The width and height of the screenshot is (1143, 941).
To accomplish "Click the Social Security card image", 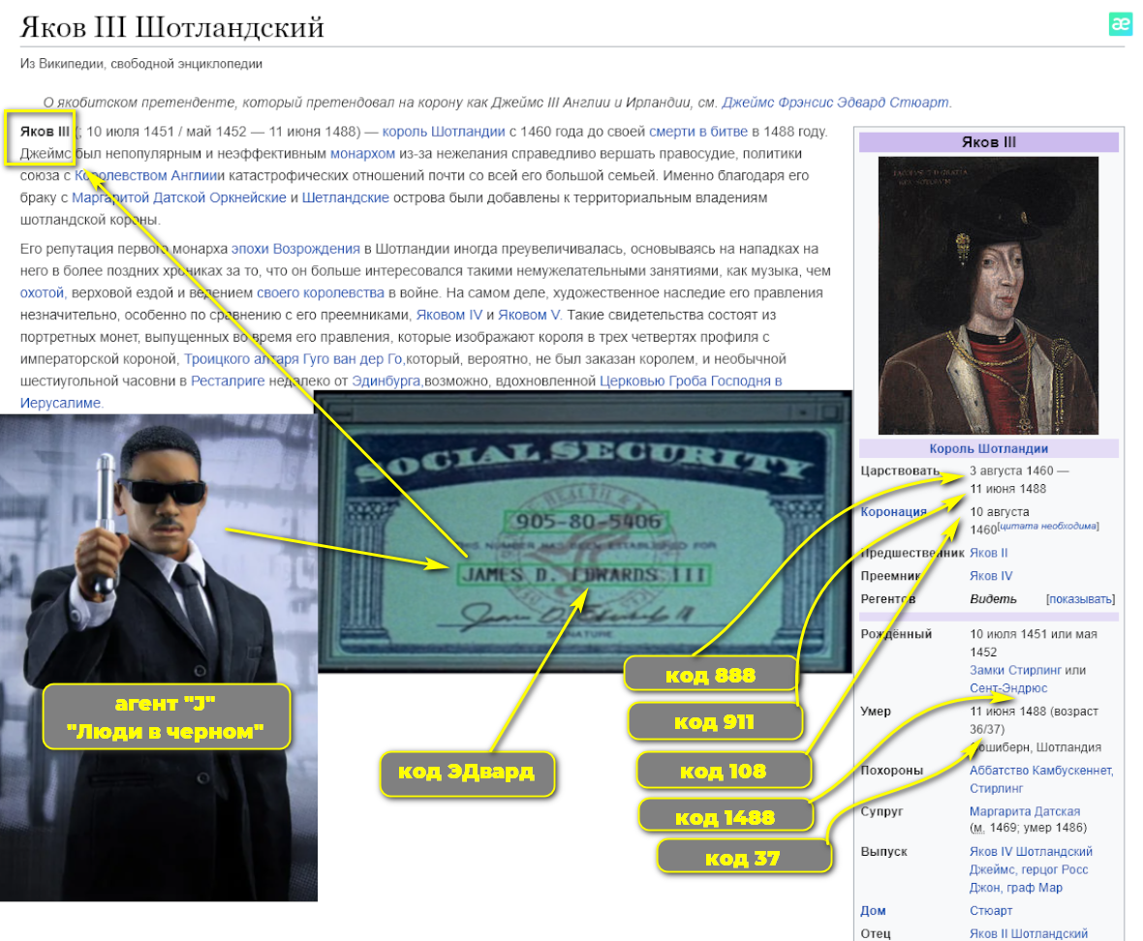I will coord(585,531).
